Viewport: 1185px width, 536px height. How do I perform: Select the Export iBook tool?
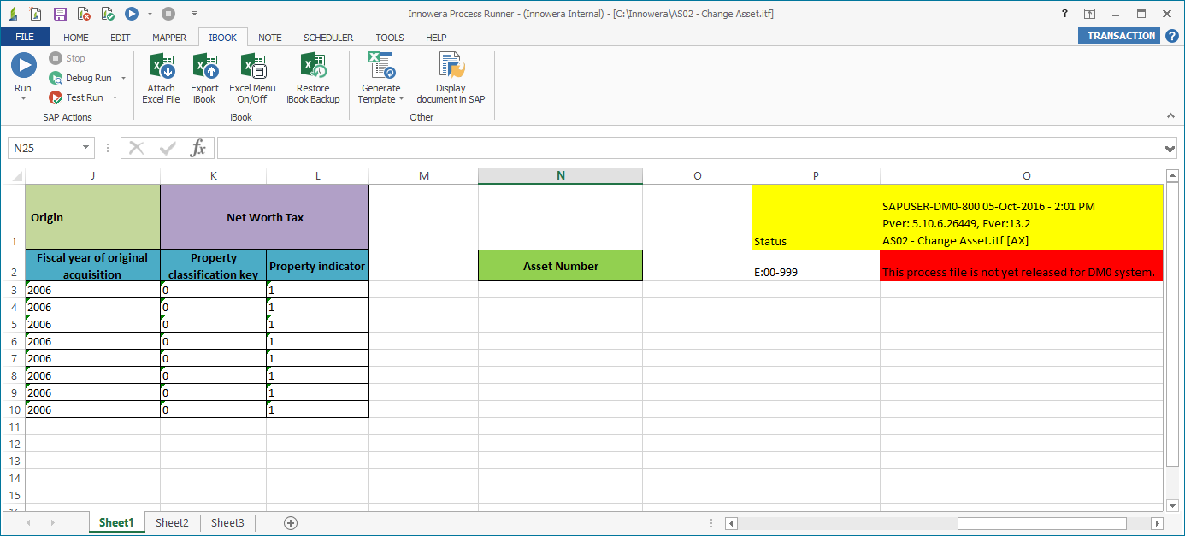pyautogui.click(x=204, y=77)
